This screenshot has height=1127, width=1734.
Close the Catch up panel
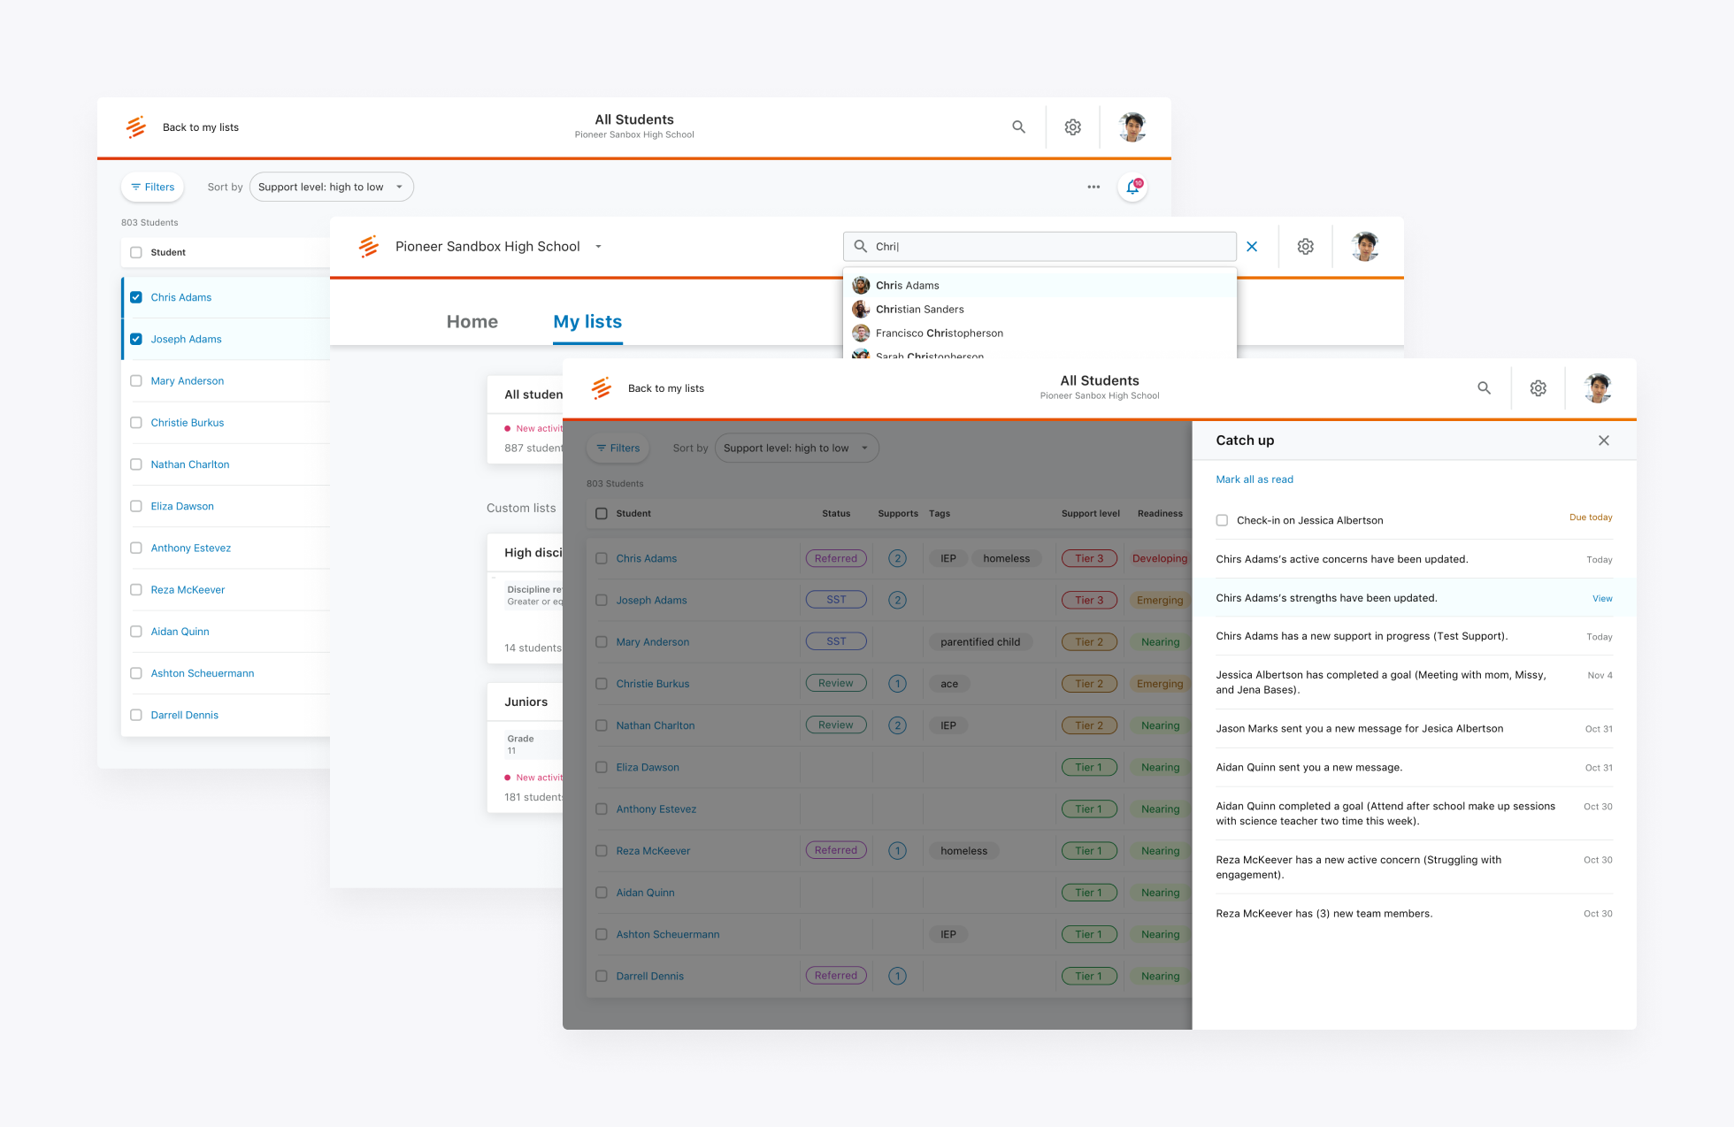(1604, 440)
